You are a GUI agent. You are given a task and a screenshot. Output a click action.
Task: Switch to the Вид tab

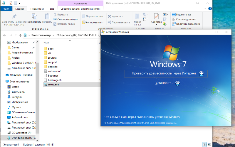tap(52, 9)
